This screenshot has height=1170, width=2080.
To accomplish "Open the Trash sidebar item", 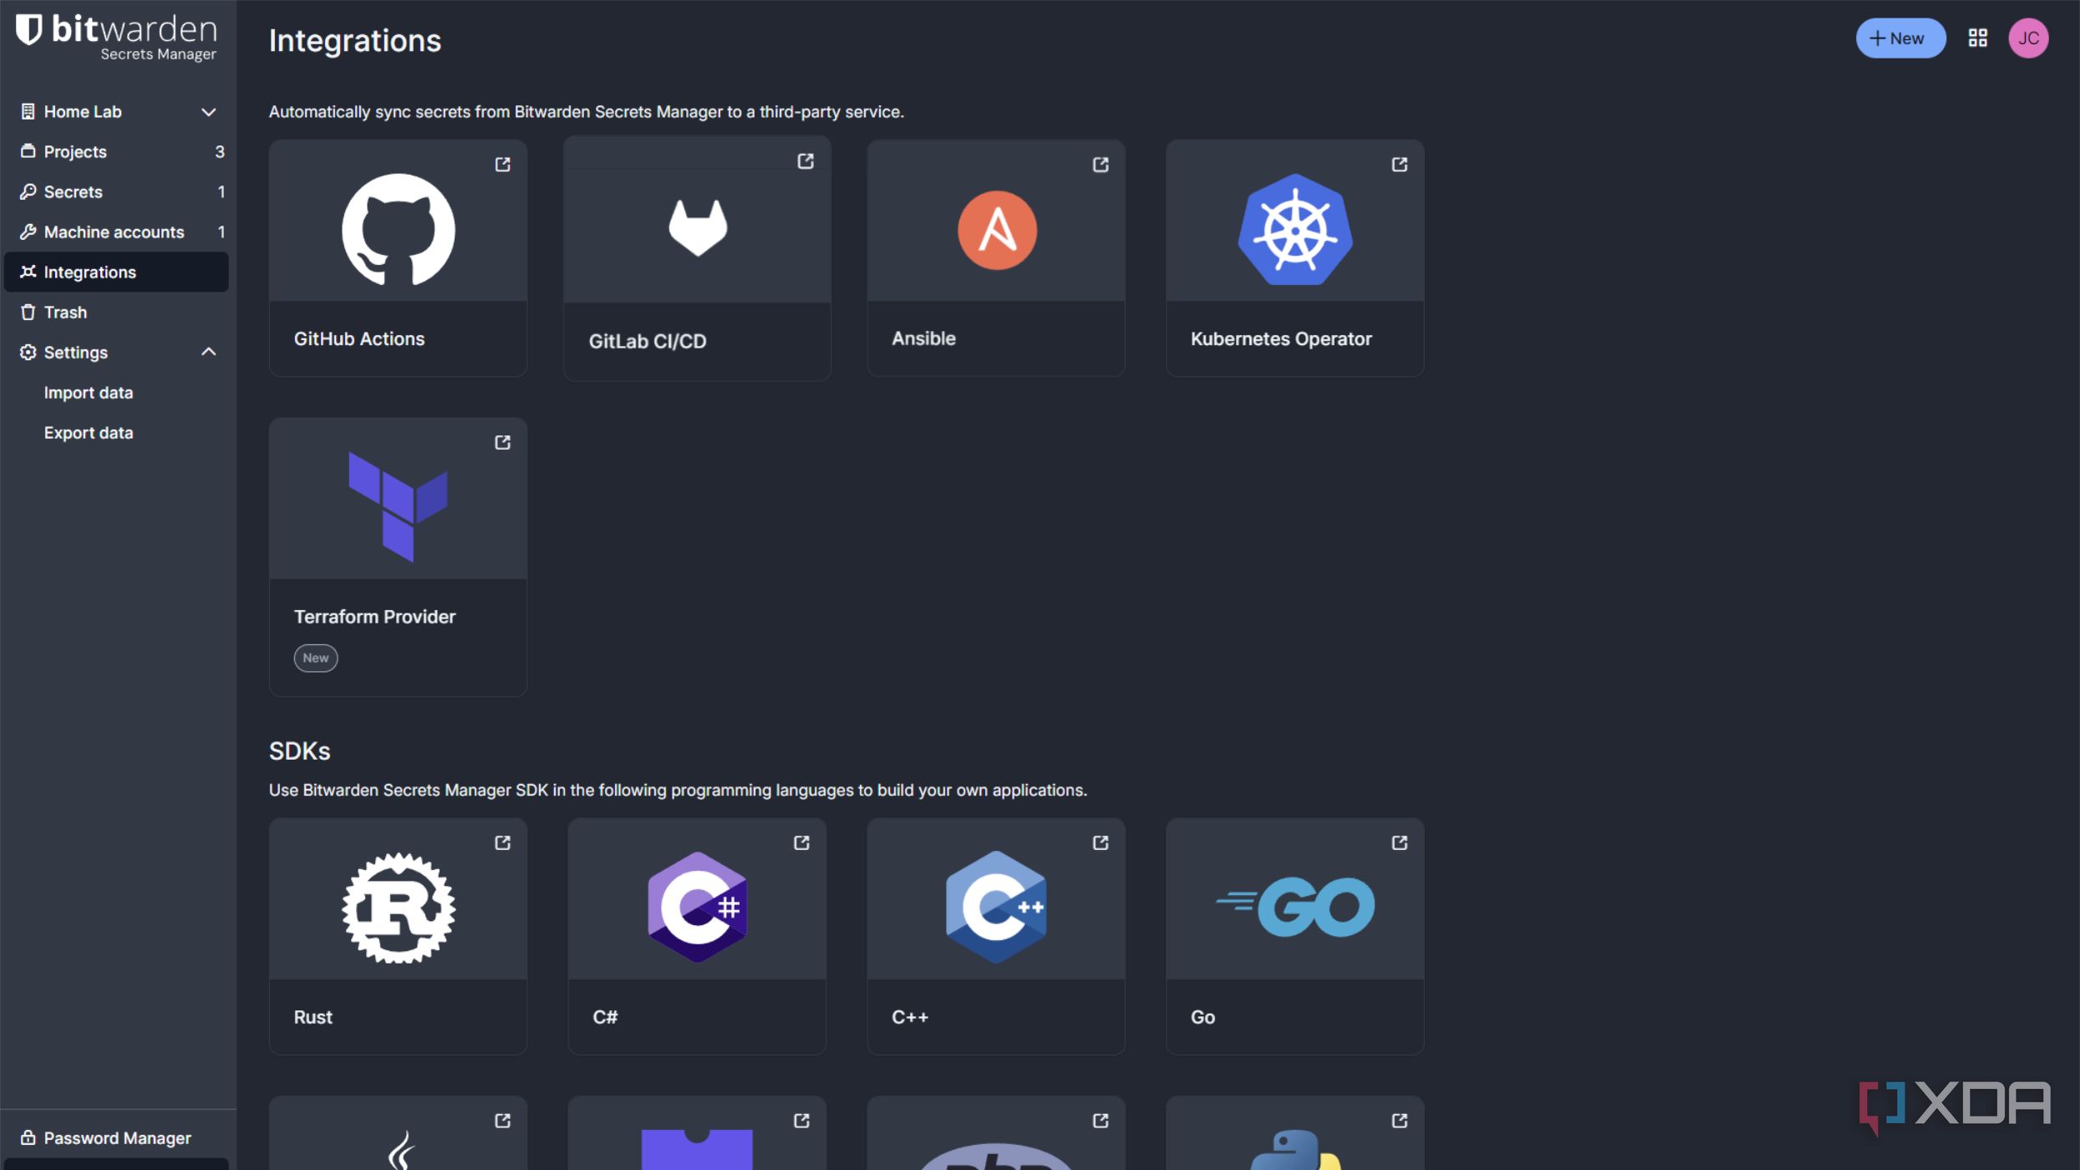I will coord(65,313).
